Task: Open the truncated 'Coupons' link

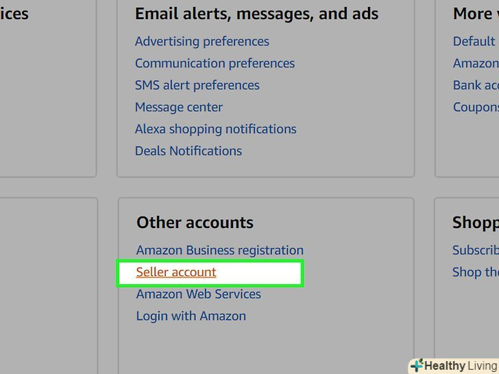Action: (476, 108)
